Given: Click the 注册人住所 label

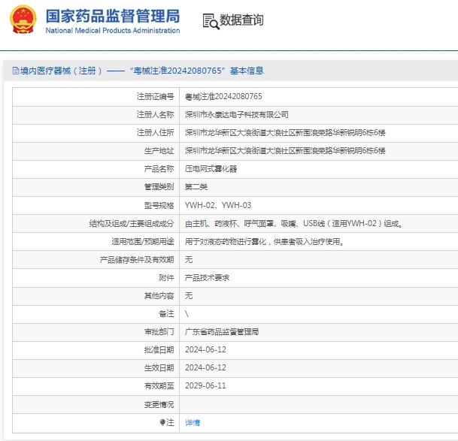Looking at the screenshot, I should 155,133.
